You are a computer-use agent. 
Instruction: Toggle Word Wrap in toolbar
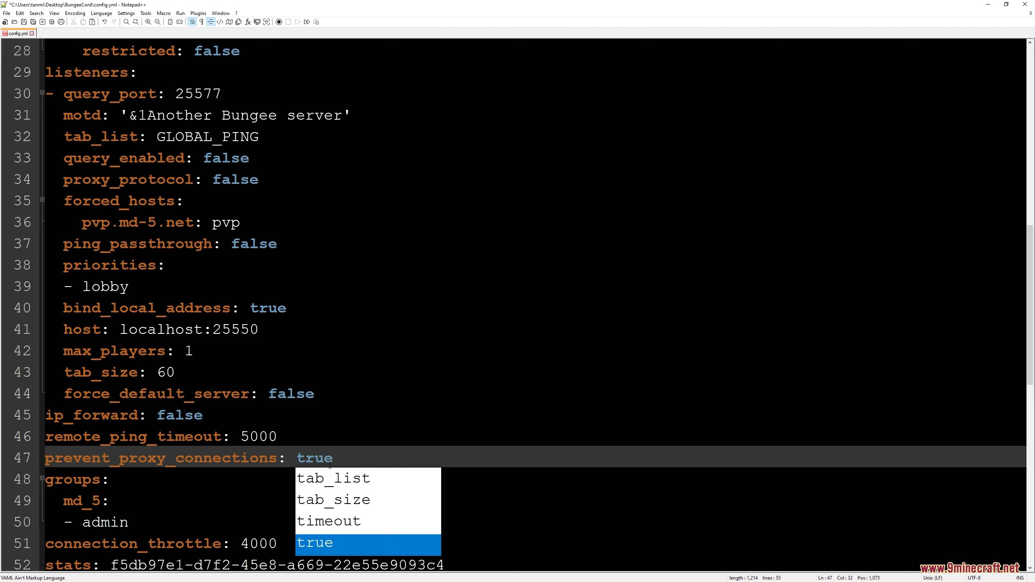click(x=192, y=22)
